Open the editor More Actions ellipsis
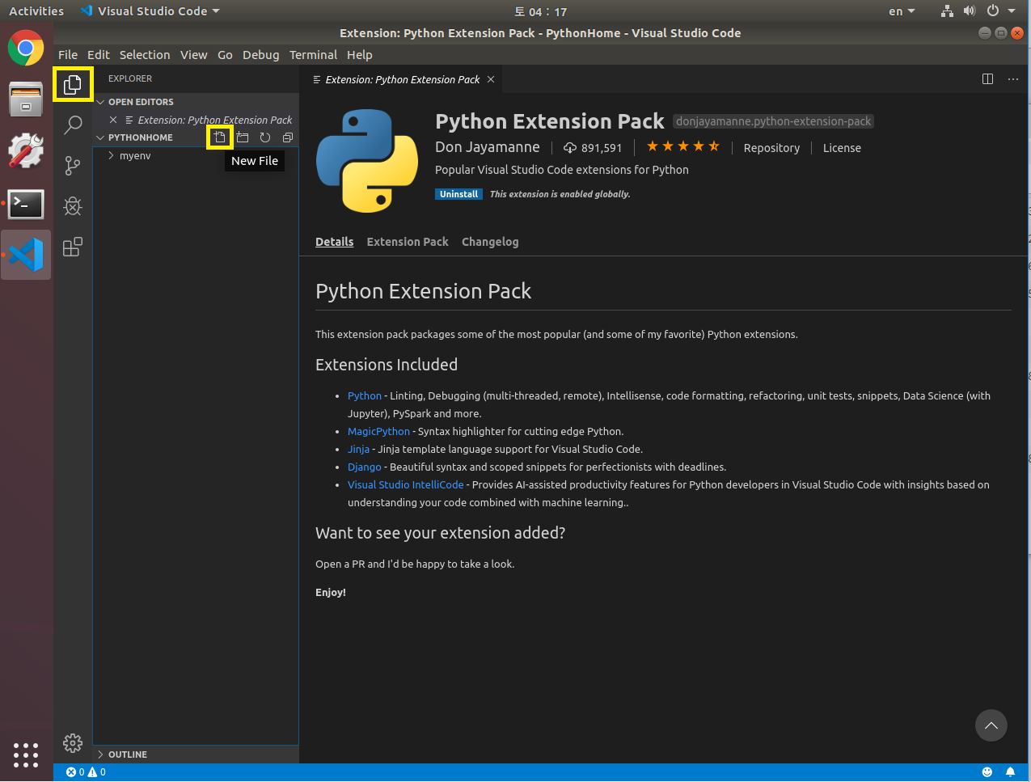This screenshot has width=1031, height=782. (1013, 78)
